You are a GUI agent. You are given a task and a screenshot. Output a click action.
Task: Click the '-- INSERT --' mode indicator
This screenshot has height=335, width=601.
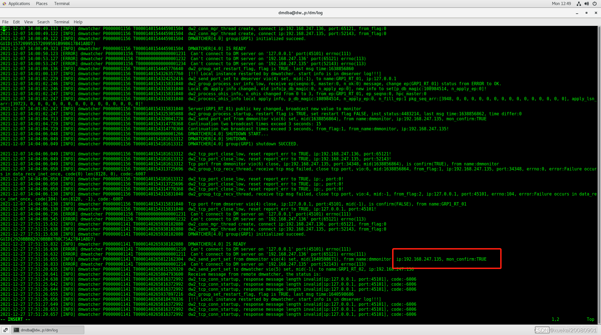[15, 319]
